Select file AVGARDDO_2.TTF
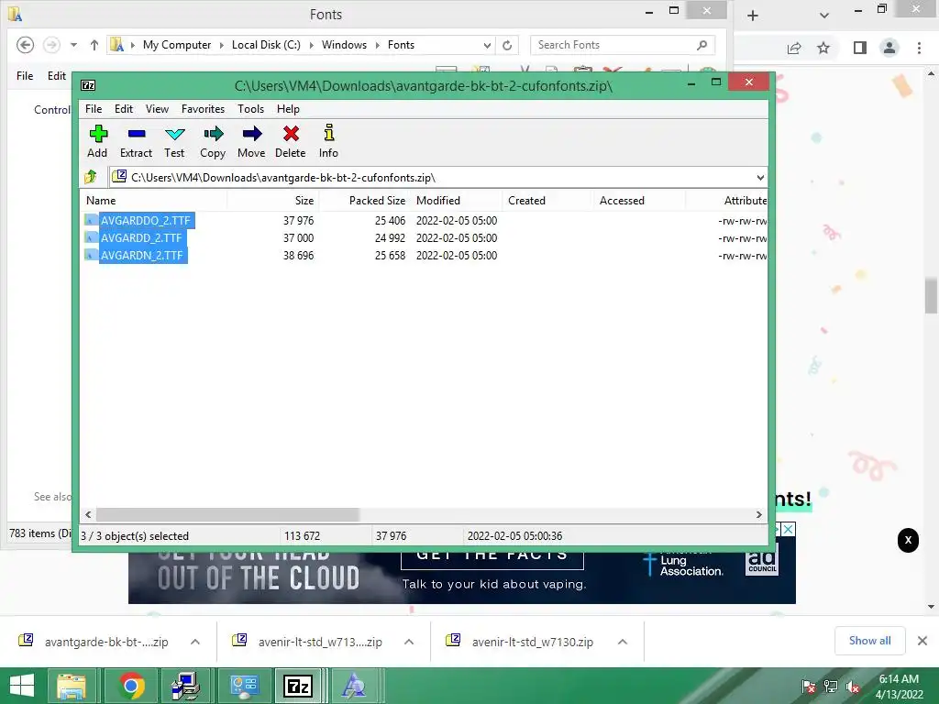The width and height of the screenshot is (939, 704). point(145,220)
